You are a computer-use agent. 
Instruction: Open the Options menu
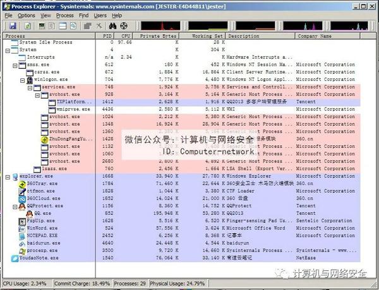27,15
